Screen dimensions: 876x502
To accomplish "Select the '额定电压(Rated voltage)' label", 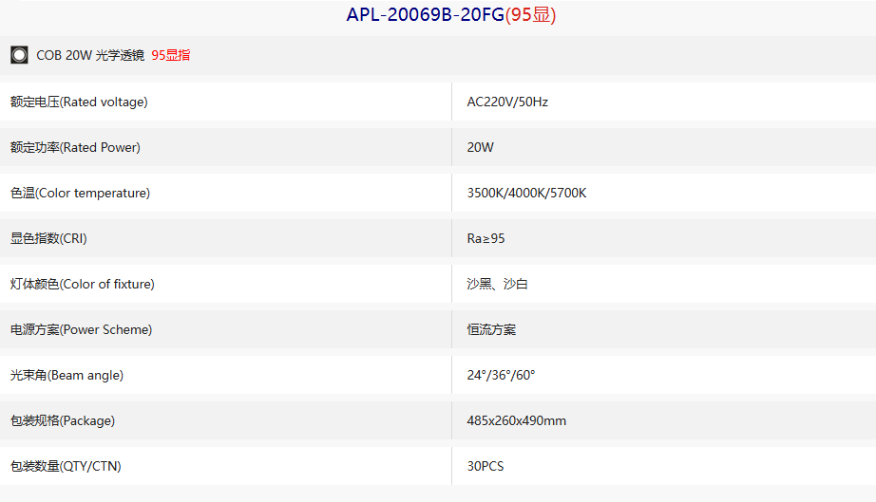I will click(x=79, y=102).
